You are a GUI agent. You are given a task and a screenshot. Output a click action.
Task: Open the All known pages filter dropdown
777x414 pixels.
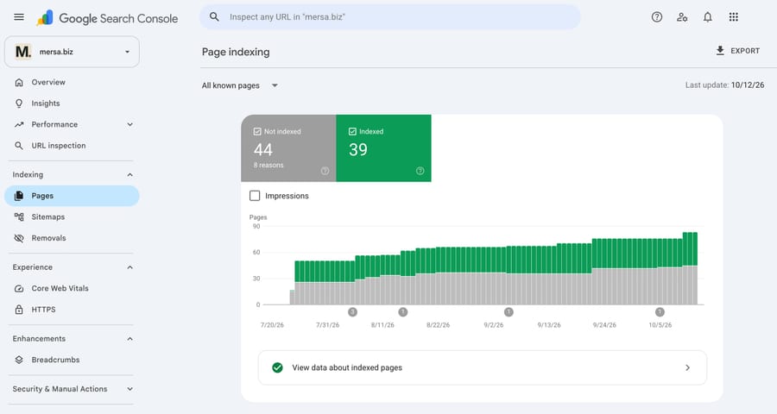(240, 85)
